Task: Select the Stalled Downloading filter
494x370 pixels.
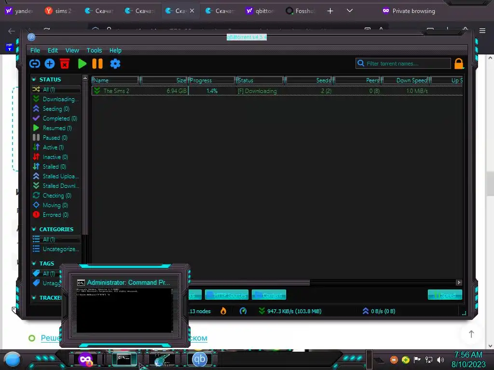Action: (56, 185)
